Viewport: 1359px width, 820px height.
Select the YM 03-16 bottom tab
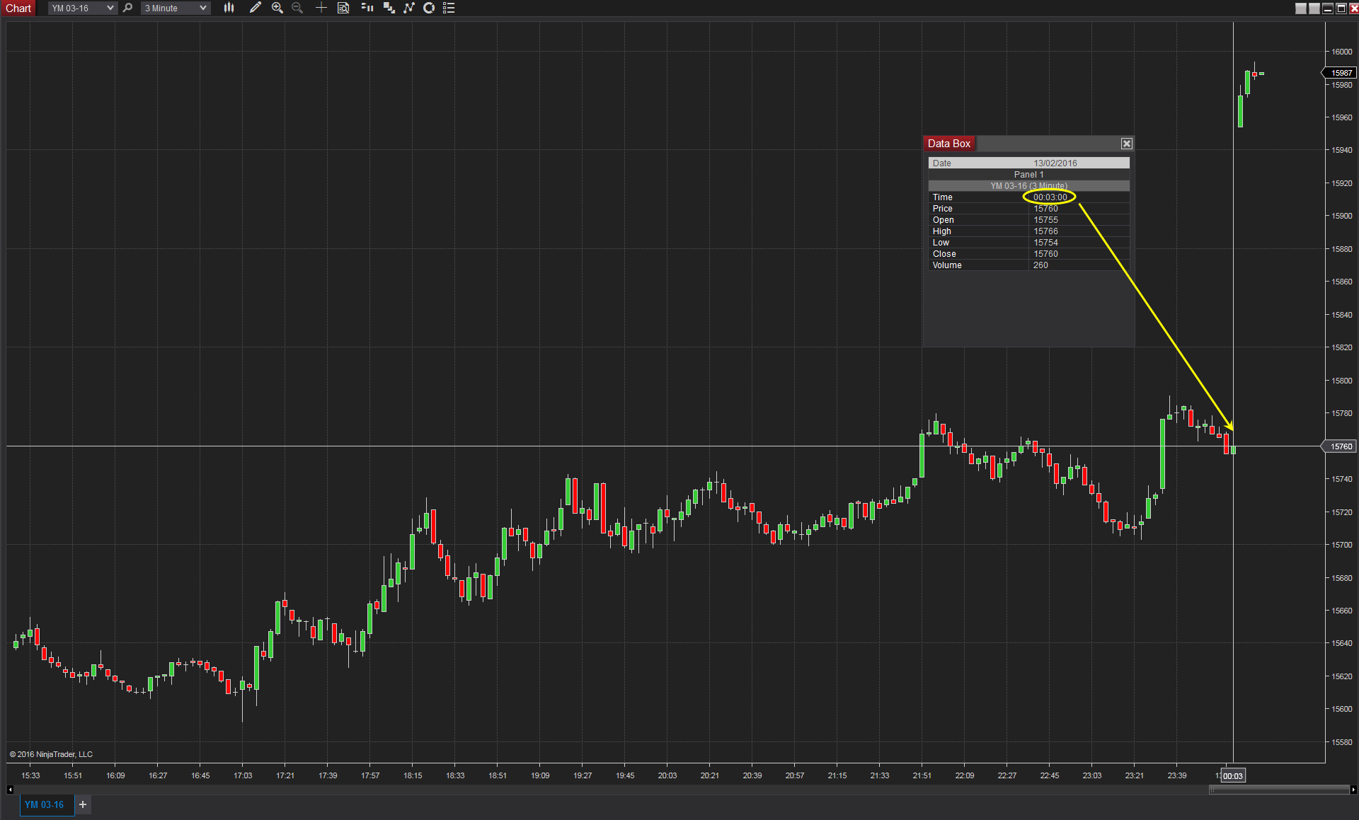point(44,804)
